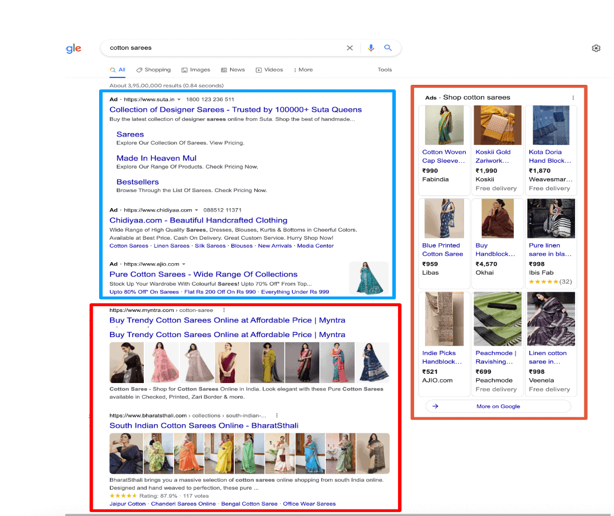614x516 pixels.
Task: Expand dropdown arrow next to suta.in URL
Action: coord(179,100)
